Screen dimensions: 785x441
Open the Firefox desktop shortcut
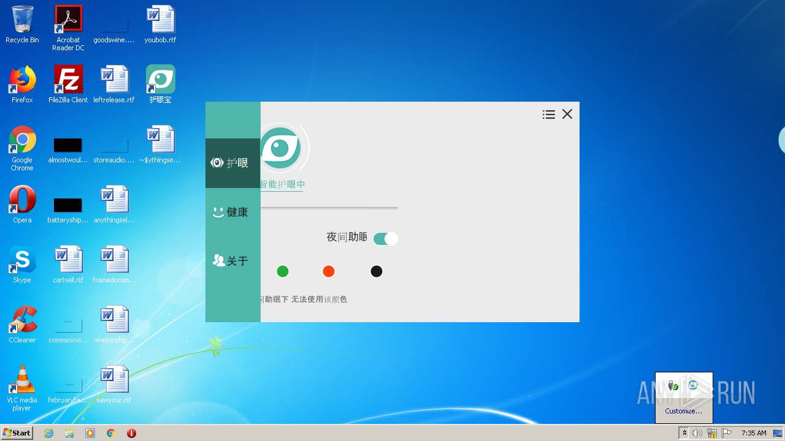tap(22, 85)
